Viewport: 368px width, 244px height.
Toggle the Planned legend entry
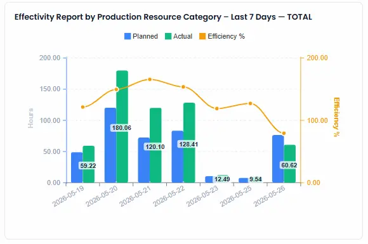pyautogui.click(x=141, y=36)
